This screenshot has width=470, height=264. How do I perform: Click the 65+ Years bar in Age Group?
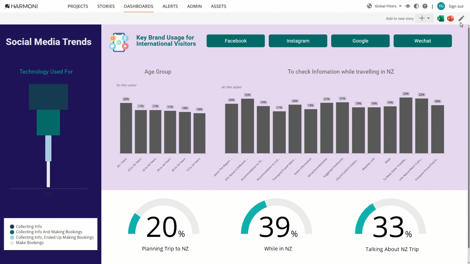point(126,128)
